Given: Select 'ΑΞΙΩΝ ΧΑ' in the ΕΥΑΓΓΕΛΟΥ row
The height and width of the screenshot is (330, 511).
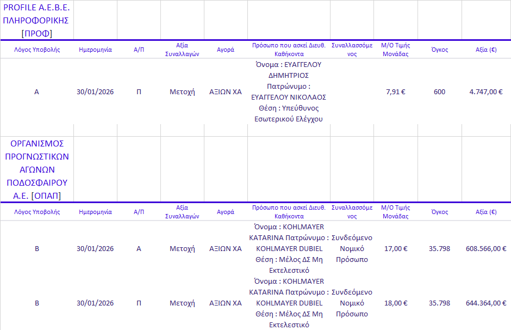Looking at the screenshot, I should click(226, 91).
